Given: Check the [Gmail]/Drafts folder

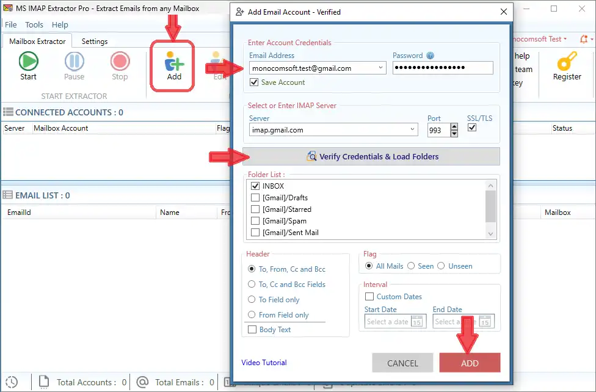Looking at the screenshot, I should click(x=255, y=198).
